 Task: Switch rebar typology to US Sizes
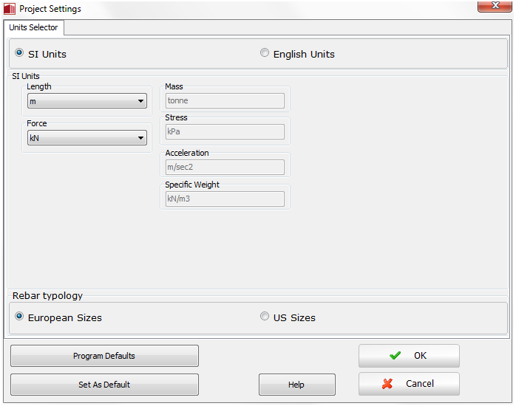[265, 317]
